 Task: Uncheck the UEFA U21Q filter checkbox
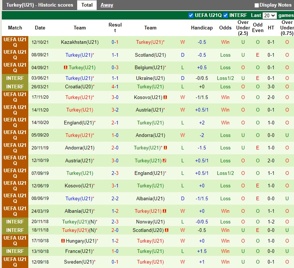[191, 15]
